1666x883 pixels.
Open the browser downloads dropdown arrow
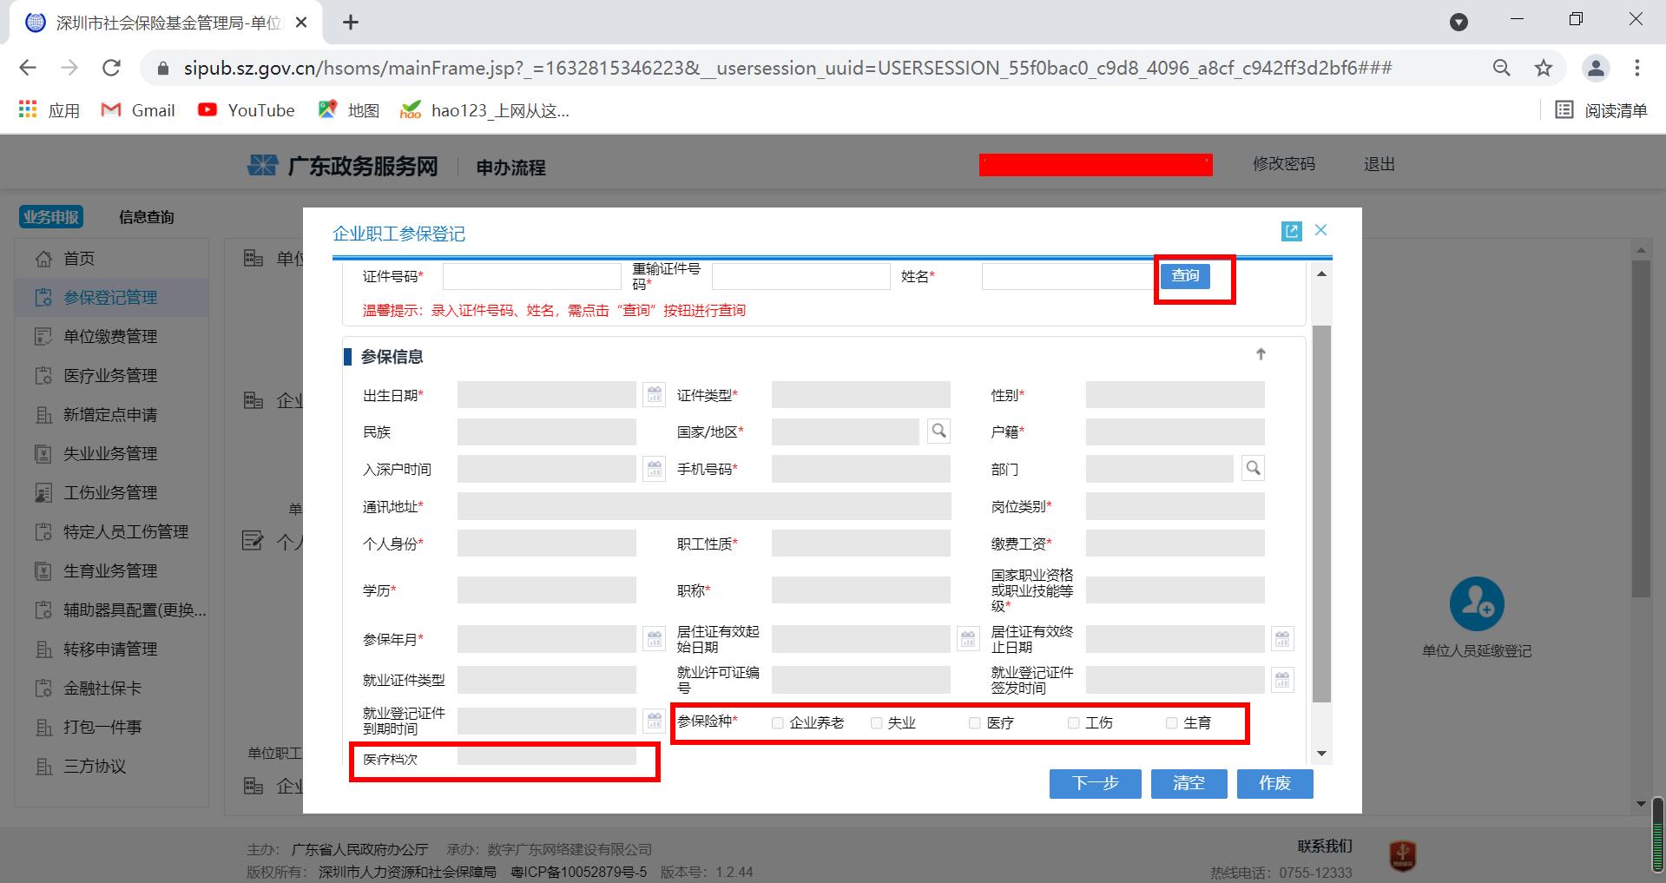pyautogui.click(x=1458, y=19)
